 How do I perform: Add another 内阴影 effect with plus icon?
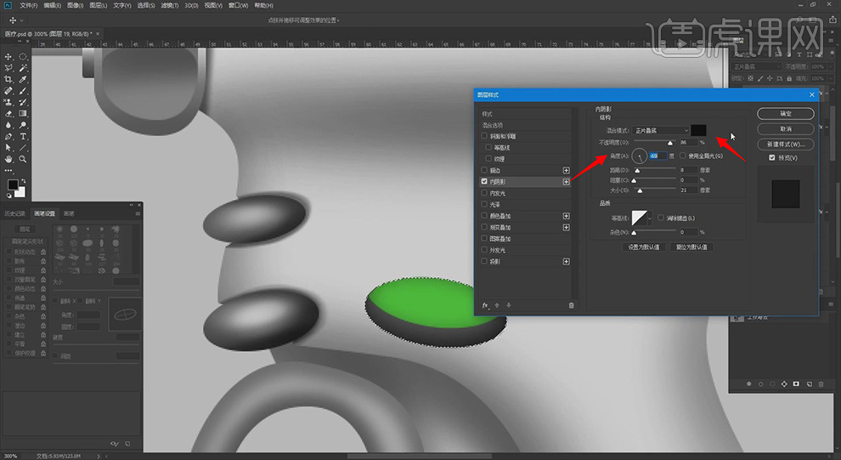click(x=567, y=182)
